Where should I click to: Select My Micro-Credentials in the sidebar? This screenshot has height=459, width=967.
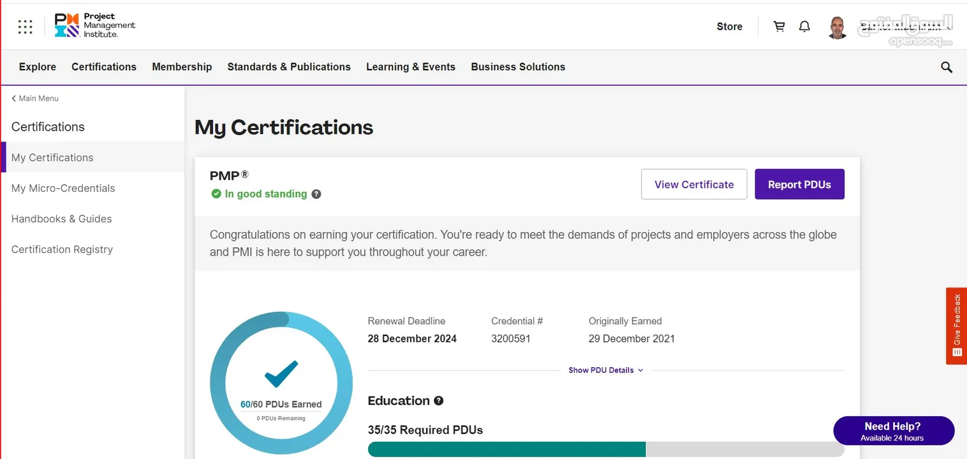point(92,188)
